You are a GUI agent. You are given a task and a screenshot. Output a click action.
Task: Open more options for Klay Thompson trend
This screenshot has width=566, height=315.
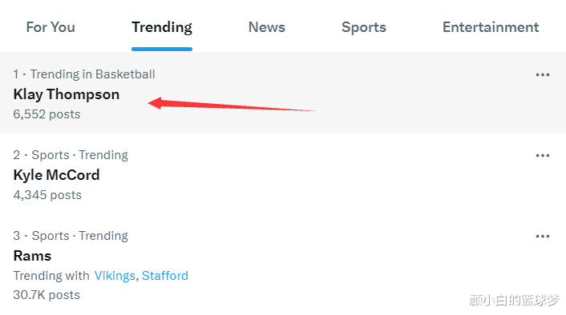pyautogui.click(x=543, y=75)
